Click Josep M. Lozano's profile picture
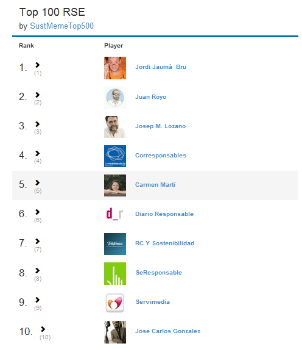This screenshot has width=302, height=349. (x=115, y=127)
